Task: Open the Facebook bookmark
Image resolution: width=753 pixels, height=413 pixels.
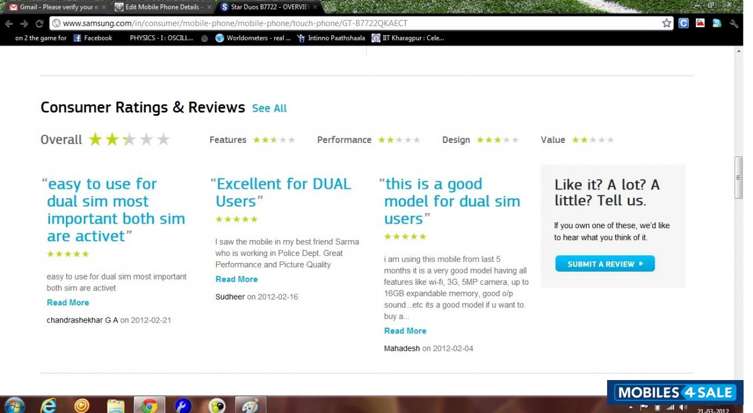Action: coord(93,38)
